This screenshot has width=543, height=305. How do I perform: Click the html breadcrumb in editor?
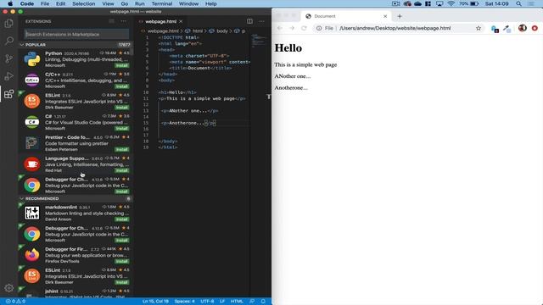(x=198, y=31)
